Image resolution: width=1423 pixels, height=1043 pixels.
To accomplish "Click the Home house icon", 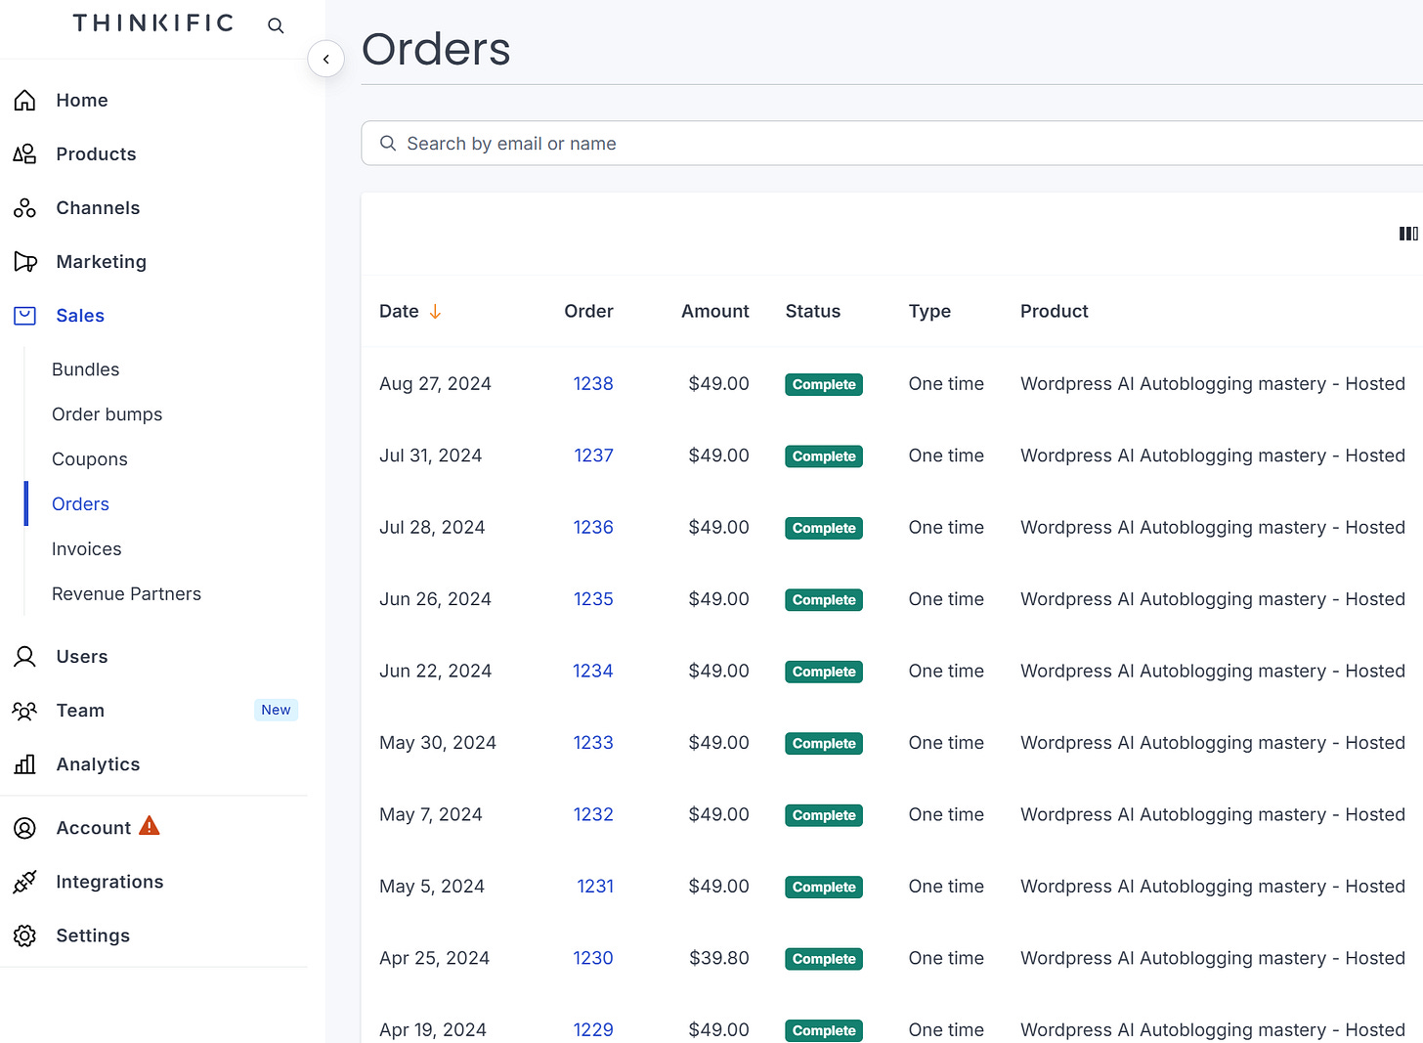I will click(x=24, y=100).
